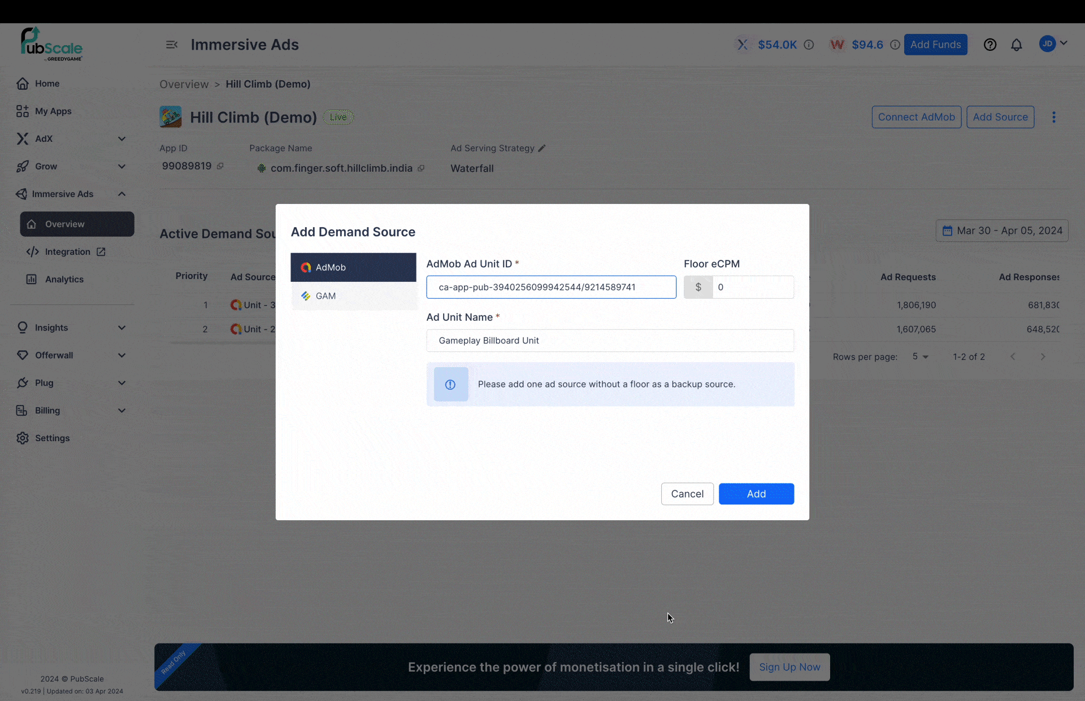Copy the package name with copy icon
The image size is (1085, 701).
[421, 168]
